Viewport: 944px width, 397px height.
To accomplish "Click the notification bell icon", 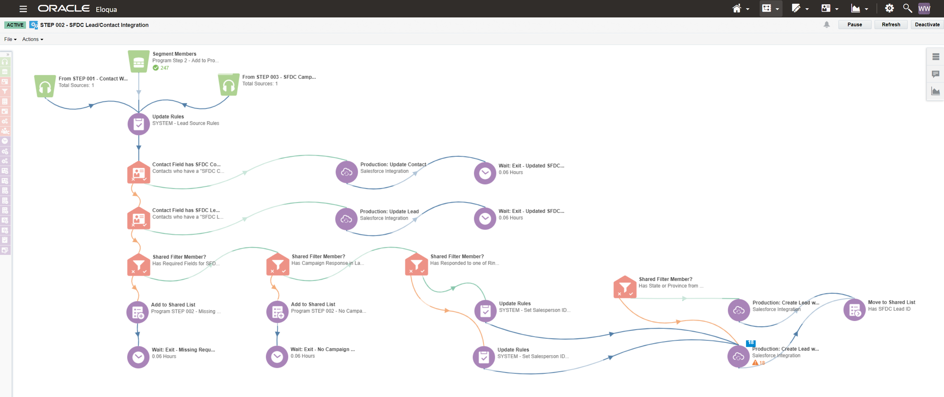I will tap(826, 24).
